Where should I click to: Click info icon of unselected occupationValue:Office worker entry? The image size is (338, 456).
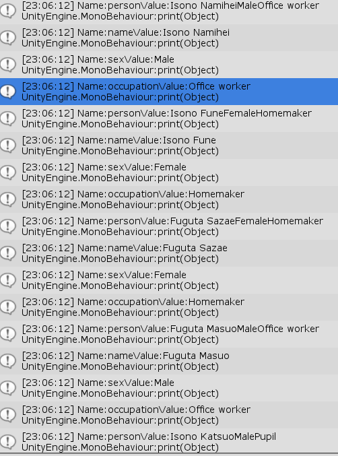8,415
